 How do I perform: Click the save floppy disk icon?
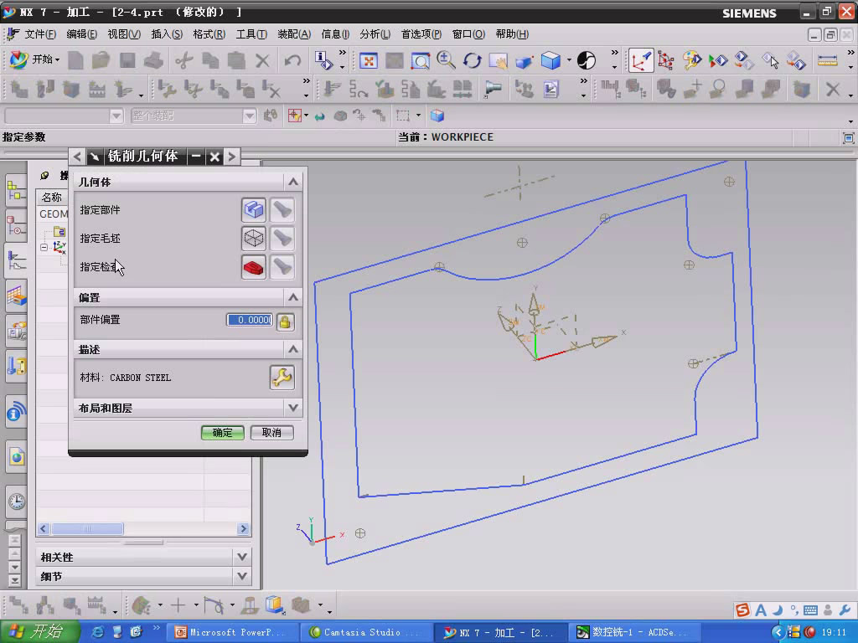(127, 60)
